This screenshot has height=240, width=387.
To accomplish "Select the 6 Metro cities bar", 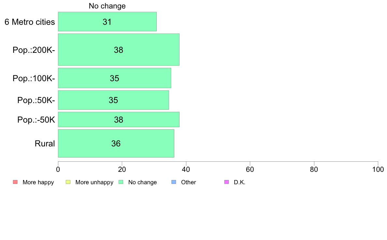I will (107, 22).
